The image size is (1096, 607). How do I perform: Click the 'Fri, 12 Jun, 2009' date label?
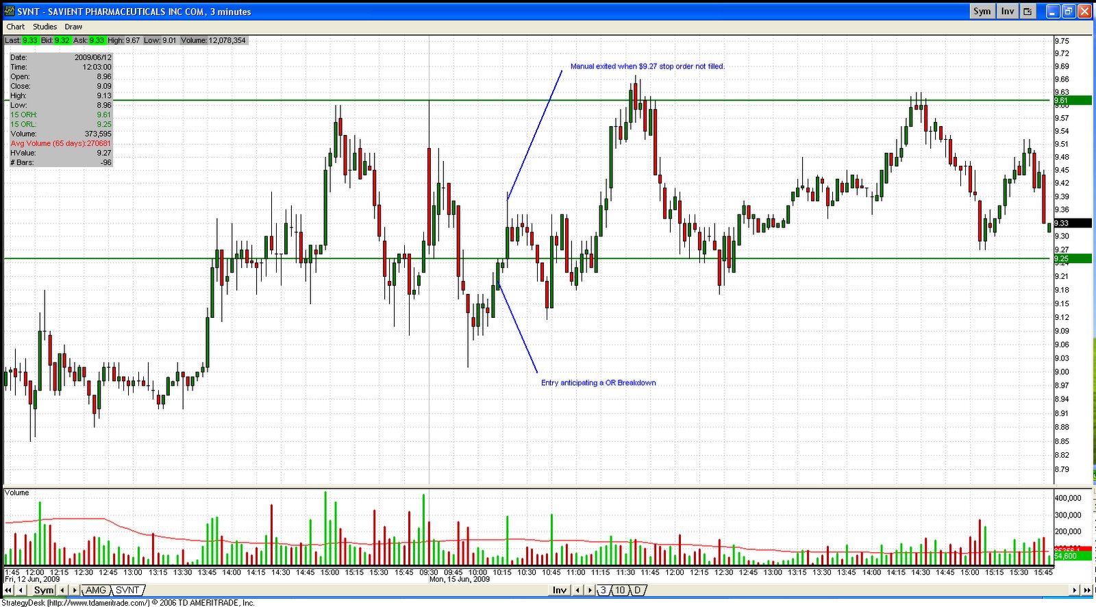pyautogui.click(x=33, y=580)
